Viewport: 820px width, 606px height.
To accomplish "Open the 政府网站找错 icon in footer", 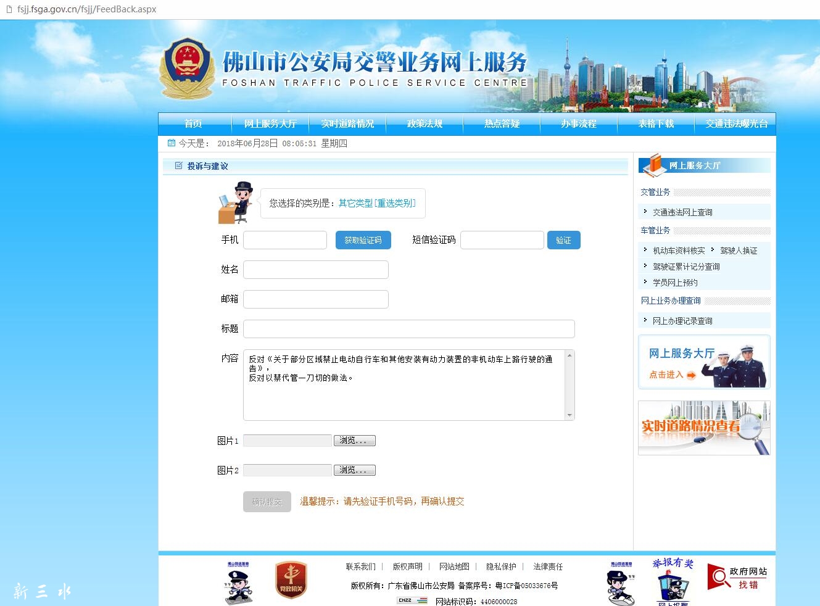I will pos(737,577).
